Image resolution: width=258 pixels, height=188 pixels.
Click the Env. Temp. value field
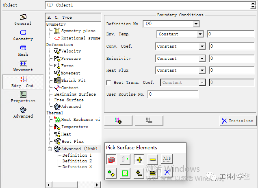click(230, 34)
